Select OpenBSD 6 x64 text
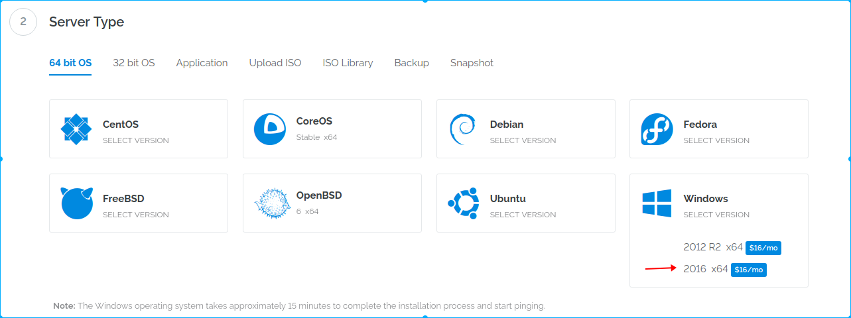 point(308,211)
